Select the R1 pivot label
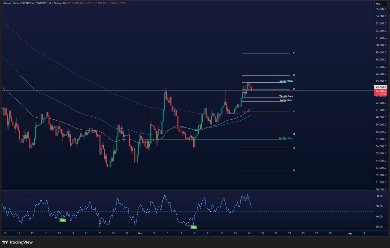390x248 pixels. pos(294,89)
